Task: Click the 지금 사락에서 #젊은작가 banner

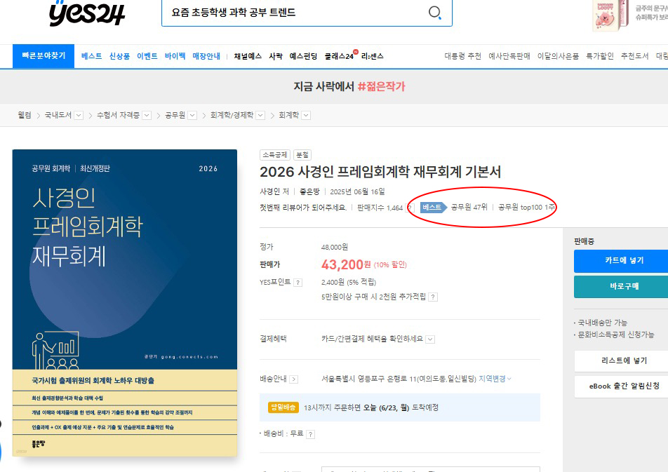Action: pyautogui.click(x=349, y=86)
